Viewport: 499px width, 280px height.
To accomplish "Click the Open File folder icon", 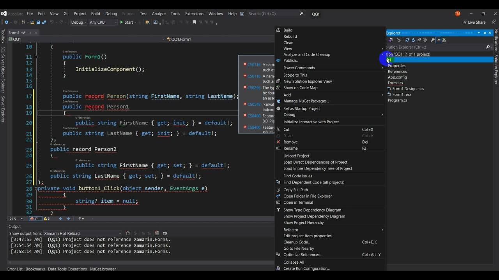I will [32, 22].
